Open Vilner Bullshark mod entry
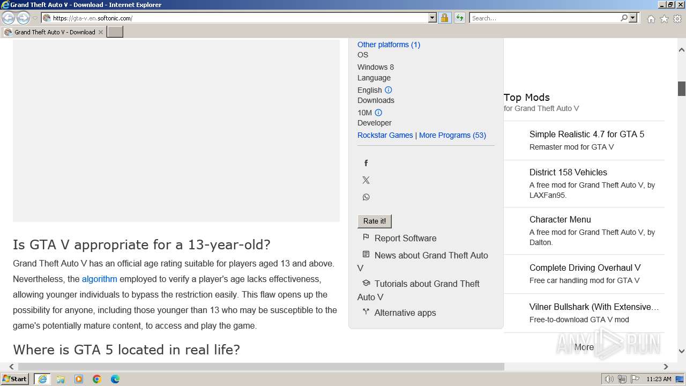Screen dimensions: 686x386 tap(594, 307)
